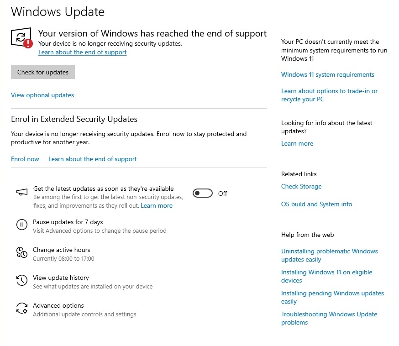The image size is (399, 346).
Task: Click the update status icon with red alert
Action: 21,37
